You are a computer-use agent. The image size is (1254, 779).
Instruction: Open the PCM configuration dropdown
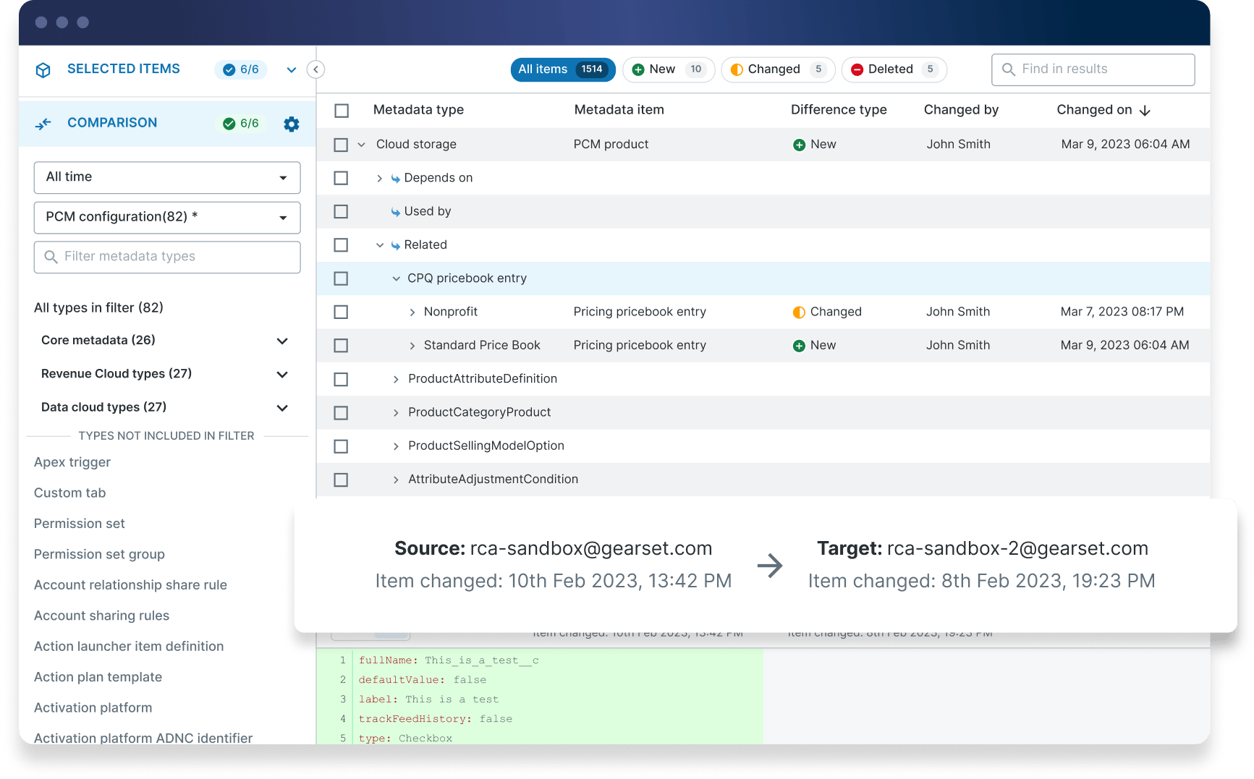point(166,217)
